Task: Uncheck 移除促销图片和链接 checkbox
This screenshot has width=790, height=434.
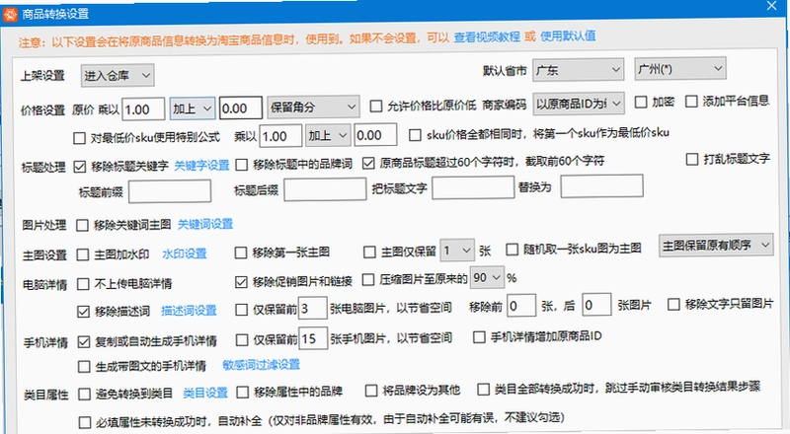Action: pos(241,282)
